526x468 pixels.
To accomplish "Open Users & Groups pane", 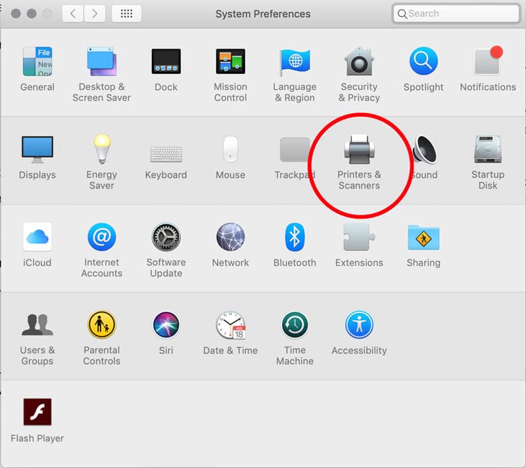I will 37,326.
